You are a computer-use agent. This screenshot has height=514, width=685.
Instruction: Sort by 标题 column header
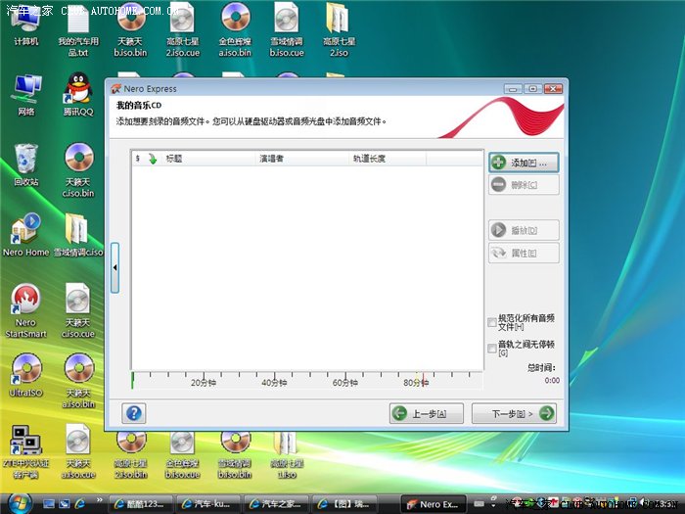[x=208, y=159]
